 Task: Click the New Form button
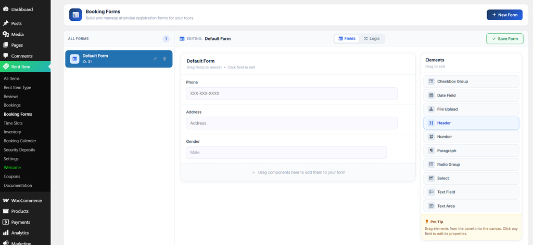504,15
